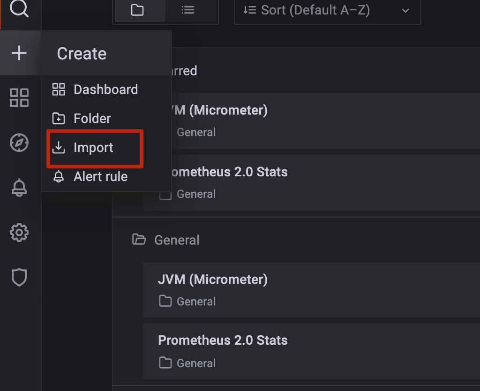Click the folder view icon above the list

tap(139, 10)
